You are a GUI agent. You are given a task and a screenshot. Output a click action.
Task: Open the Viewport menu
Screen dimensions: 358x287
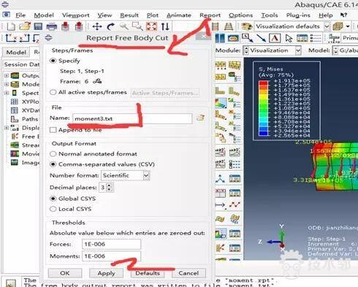coord(76,15)
